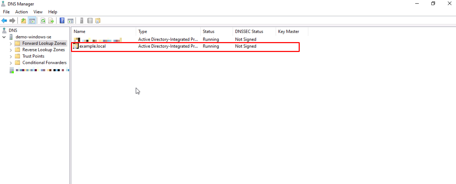The width and height of the screenshot is (456, 184).
Task: Expand the Forward Lookup Zones chevron
Action: 11,44
